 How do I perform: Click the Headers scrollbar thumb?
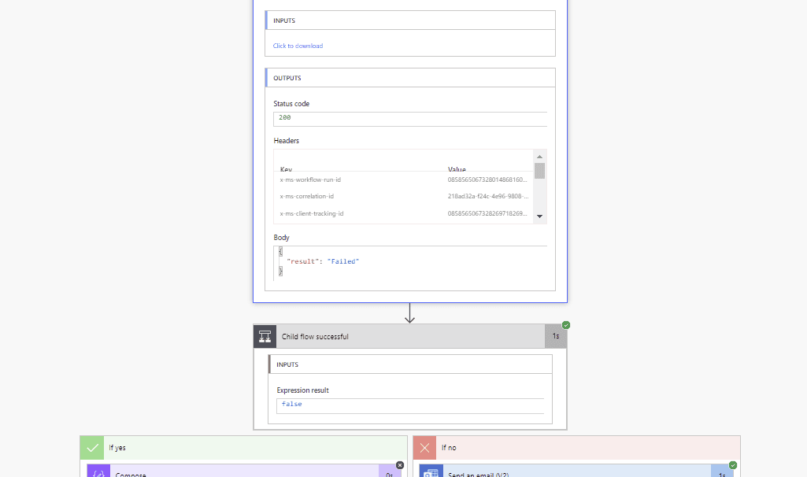pos(539,171)
